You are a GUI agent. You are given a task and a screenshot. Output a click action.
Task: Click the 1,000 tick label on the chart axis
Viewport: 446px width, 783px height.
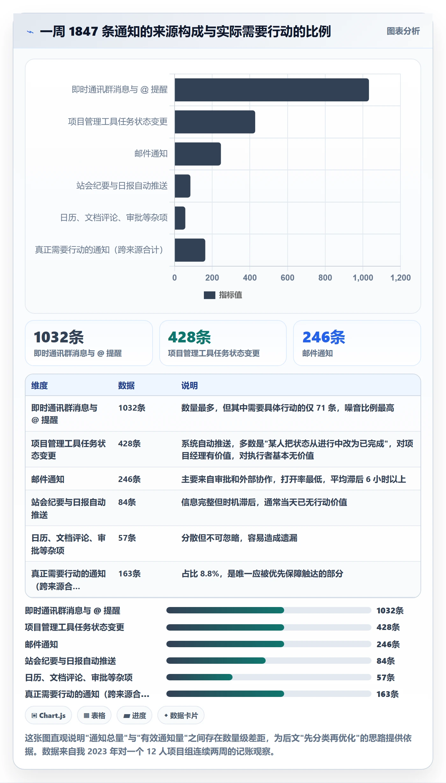pos(363,278)
